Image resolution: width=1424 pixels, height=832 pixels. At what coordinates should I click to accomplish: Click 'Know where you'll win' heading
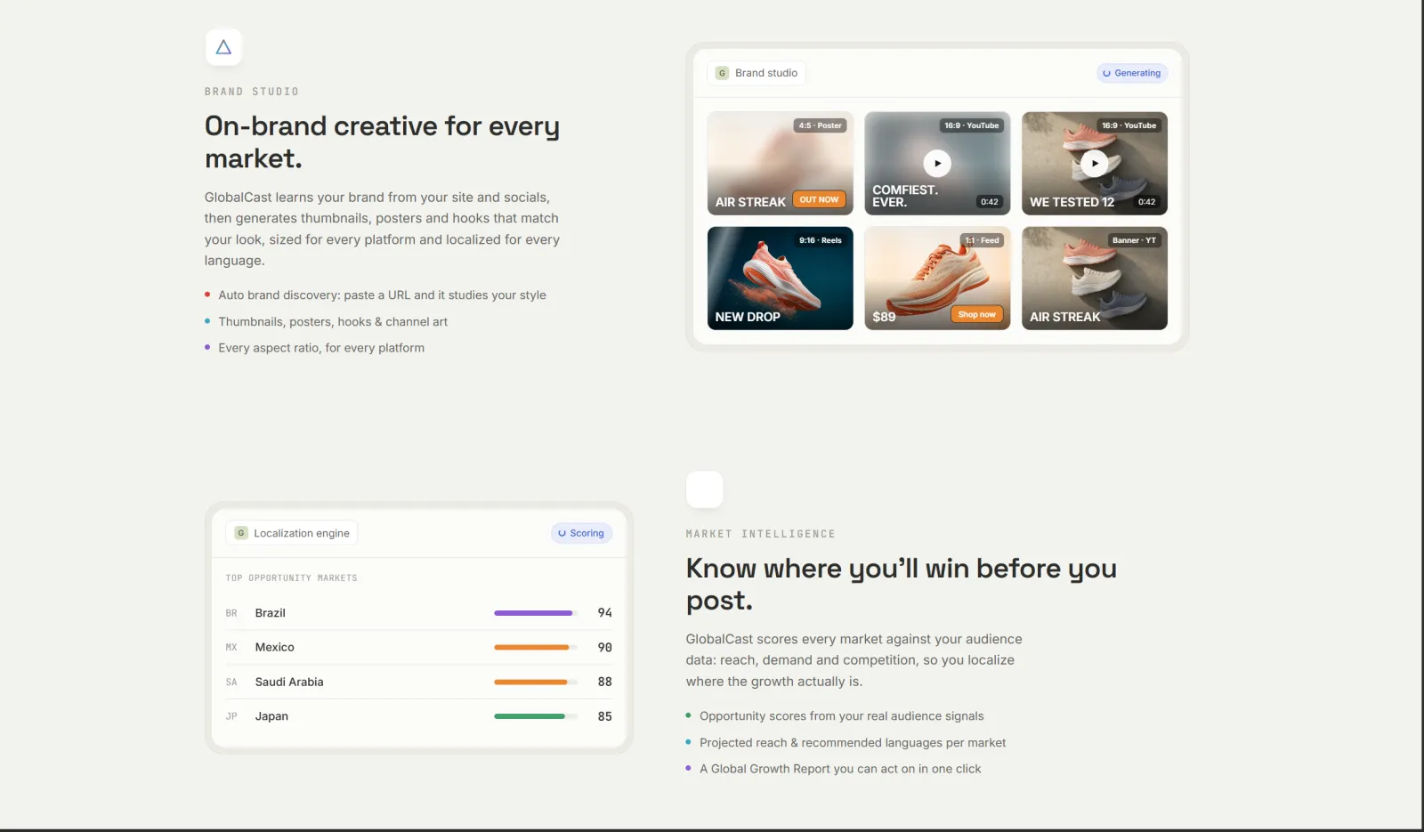tap(902, 584)
